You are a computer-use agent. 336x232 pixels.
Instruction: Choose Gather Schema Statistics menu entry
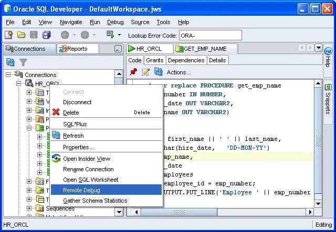pyautogui.click(x=106, y=201)
